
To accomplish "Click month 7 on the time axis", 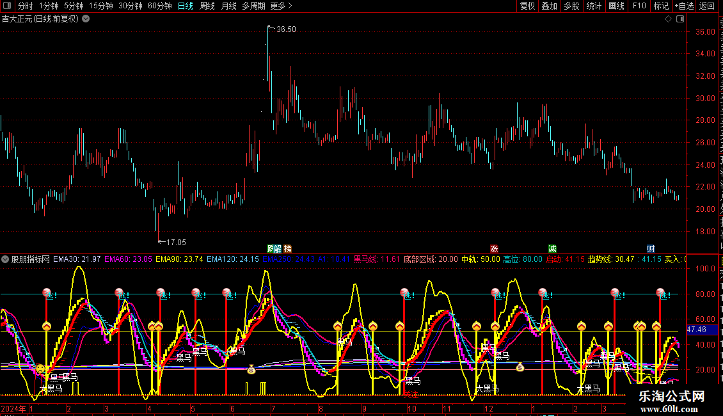I will pyautogui.click(x=273, y=408).
